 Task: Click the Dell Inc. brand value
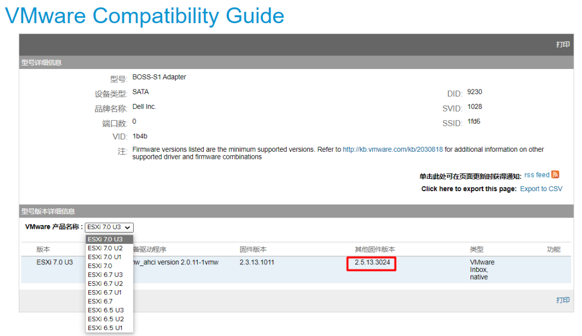[144, 107]
